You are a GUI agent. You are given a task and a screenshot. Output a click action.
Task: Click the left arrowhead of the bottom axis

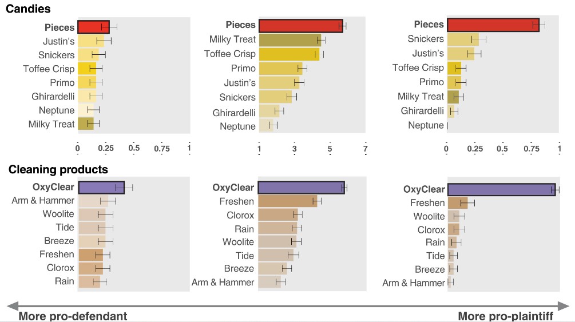coord(10,307)
